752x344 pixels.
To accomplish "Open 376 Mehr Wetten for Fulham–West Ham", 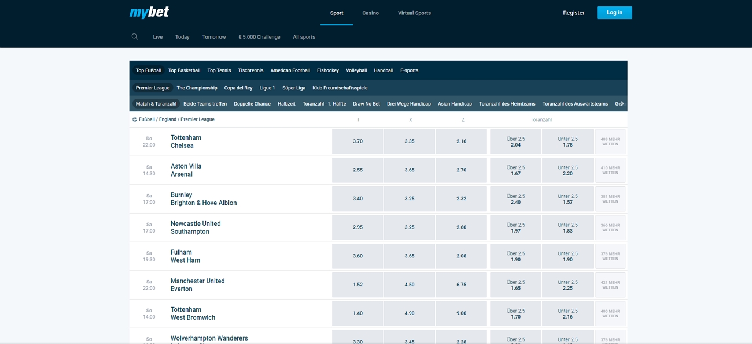I will coord(610,256).
